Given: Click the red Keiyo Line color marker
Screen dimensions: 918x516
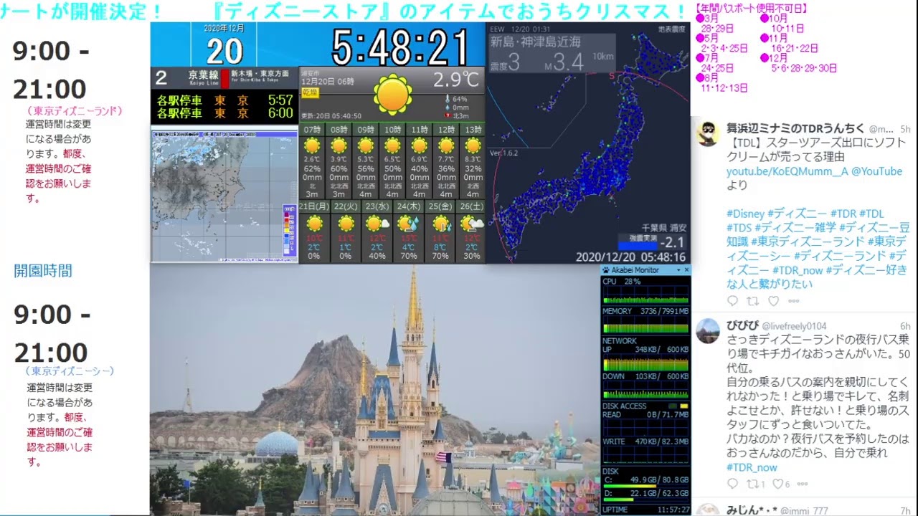Looking at the screenshot, I should pyautogui.click(x=224, y=78).
